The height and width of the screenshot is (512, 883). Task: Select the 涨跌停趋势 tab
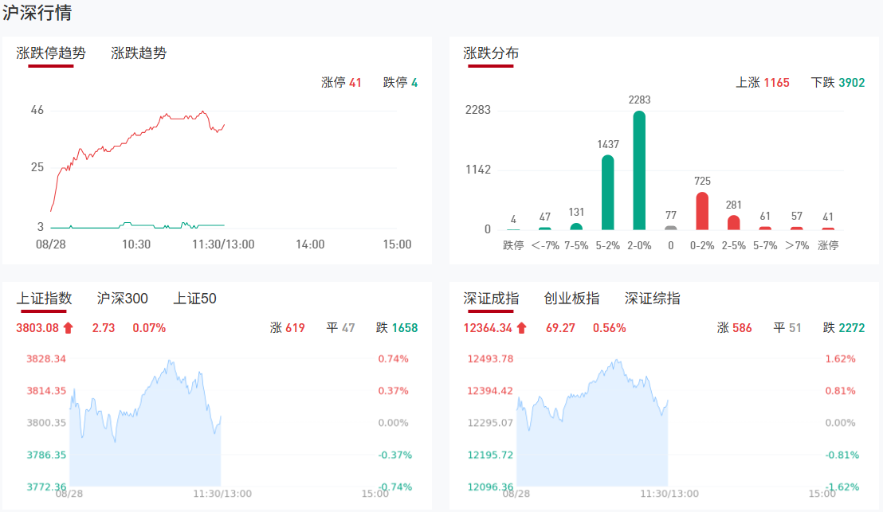pos(51,53)
